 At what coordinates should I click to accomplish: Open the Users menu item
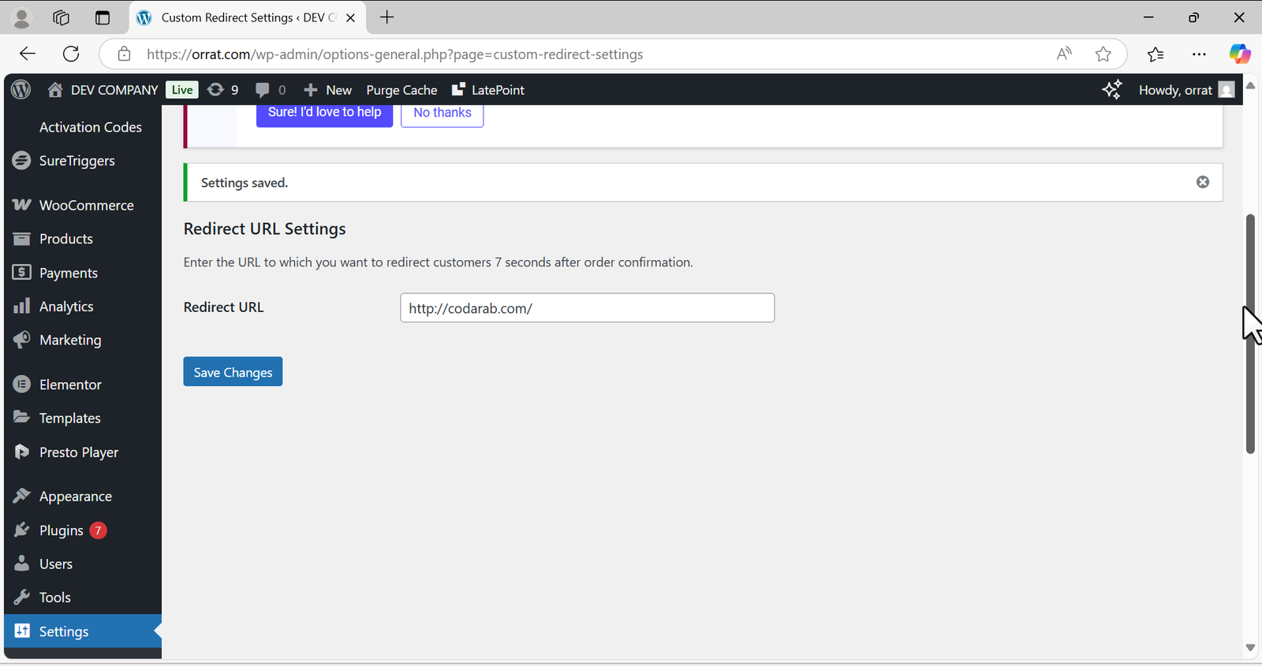pos(83,564)
